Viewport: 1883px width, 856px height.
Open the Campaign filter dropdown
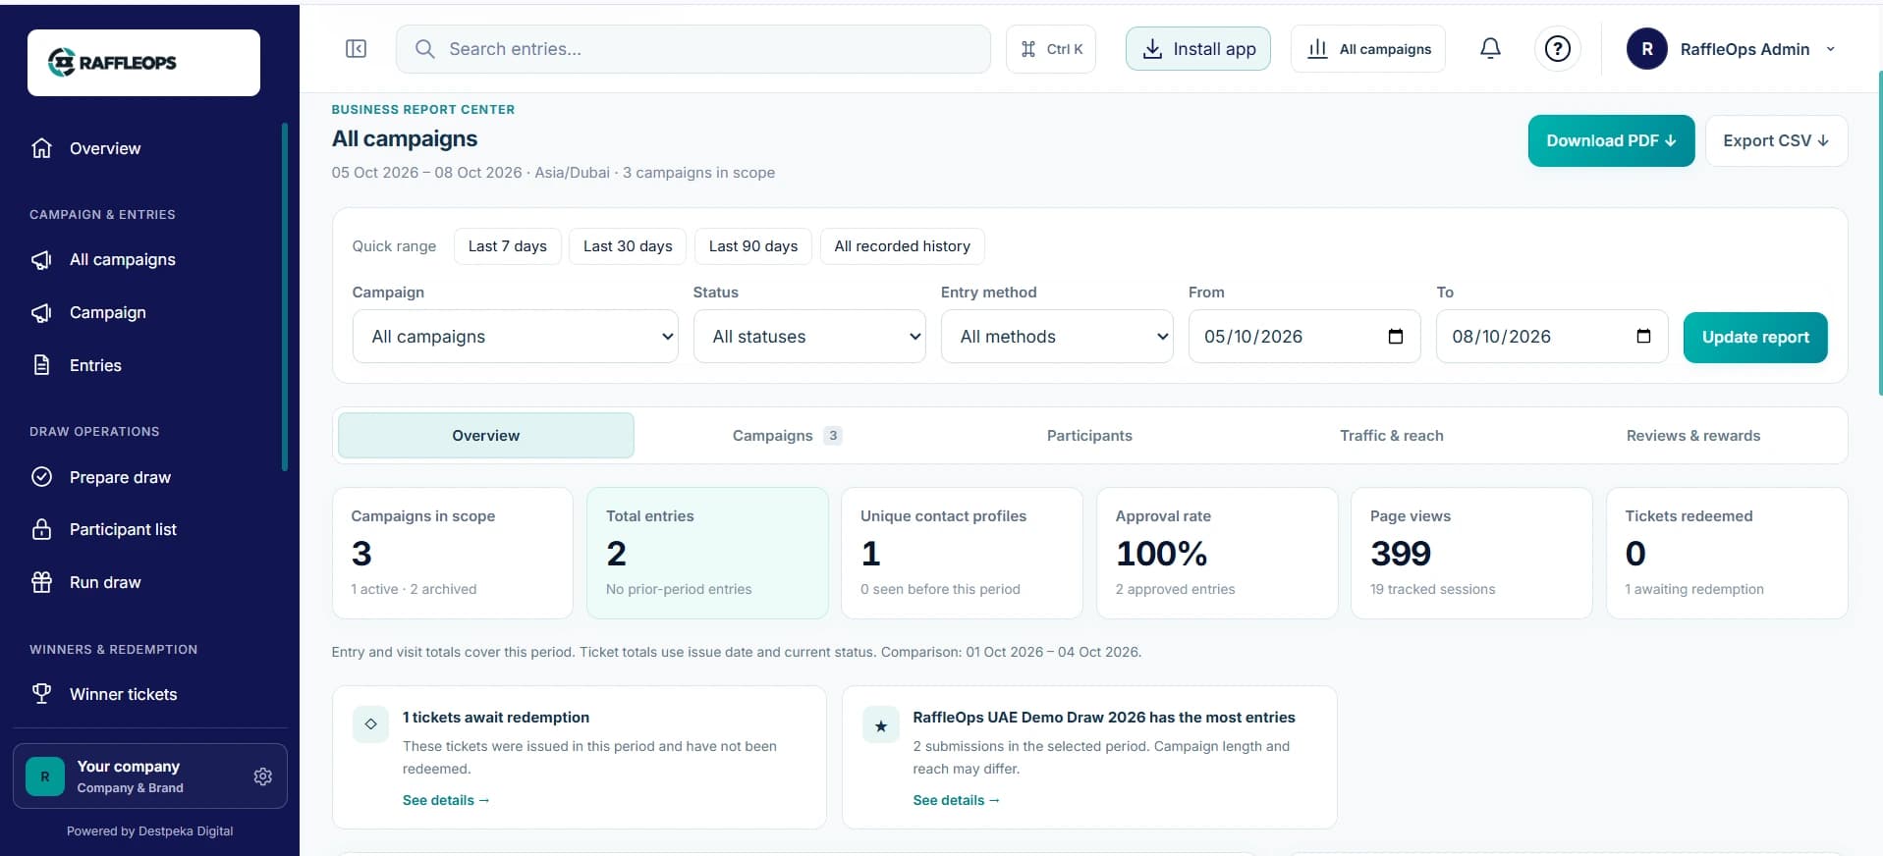pos(515,337)
